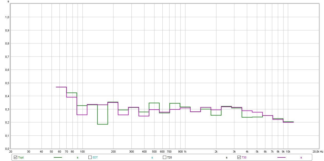Uncheck the Topt trace checkbox
Image resolution: width=324 pixels, height=161 pixels.
(15, 157)
